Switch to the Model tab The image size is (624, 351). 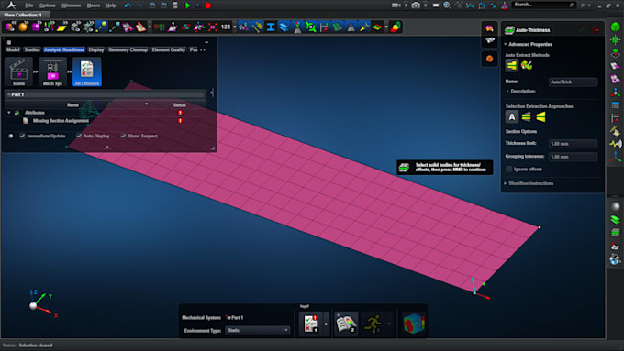(x=13, y=50)
